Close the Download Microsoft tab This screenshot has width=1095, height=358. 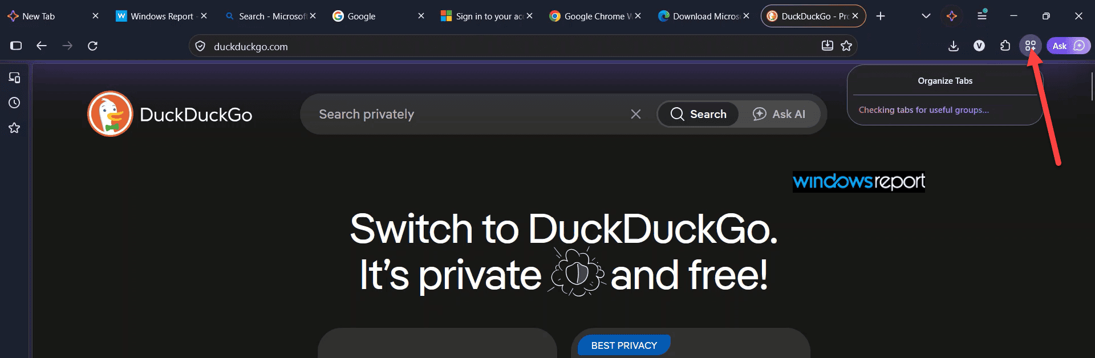pos(746,16)
